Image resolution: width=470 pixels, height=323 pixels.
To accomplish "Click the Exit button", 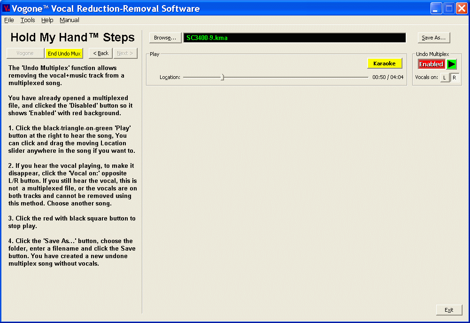I will click(449, 310).
